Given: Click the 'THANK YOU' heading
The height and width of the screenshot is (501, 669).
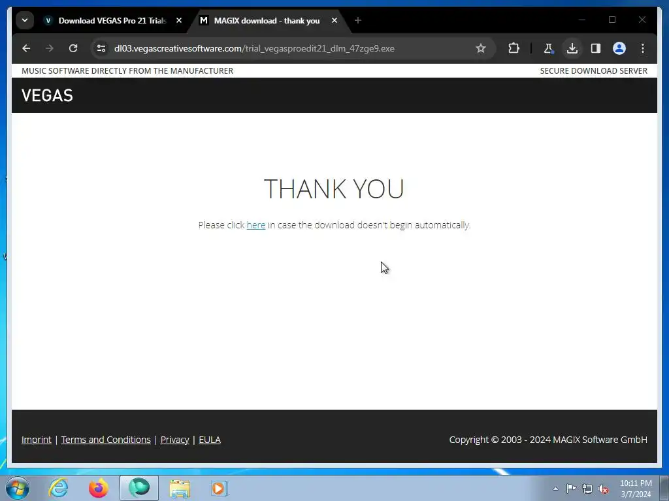Looking at the screenshot, I should point(334,189).
